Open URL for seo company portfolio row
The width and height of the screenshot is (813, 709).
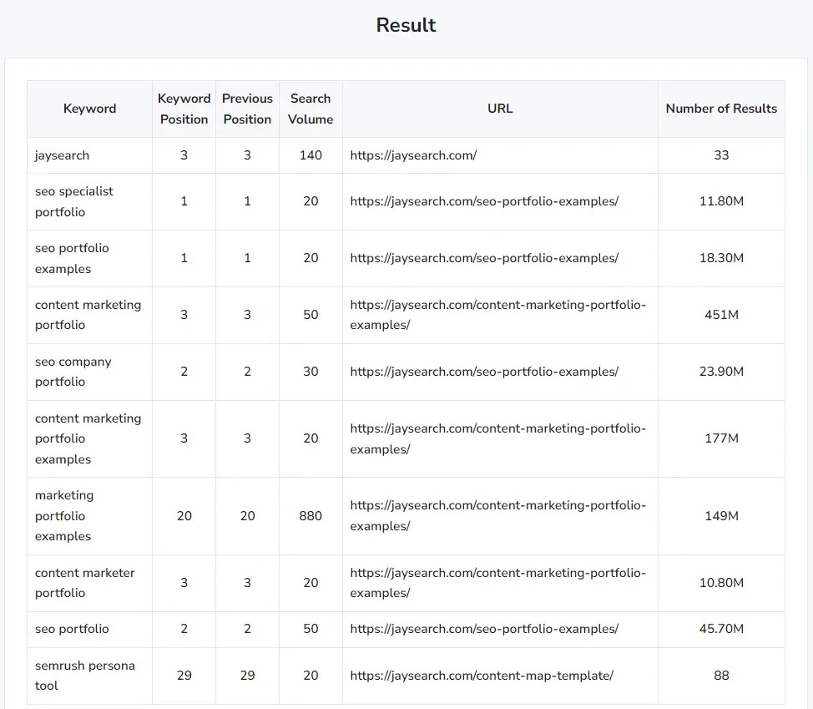[484, 372]
